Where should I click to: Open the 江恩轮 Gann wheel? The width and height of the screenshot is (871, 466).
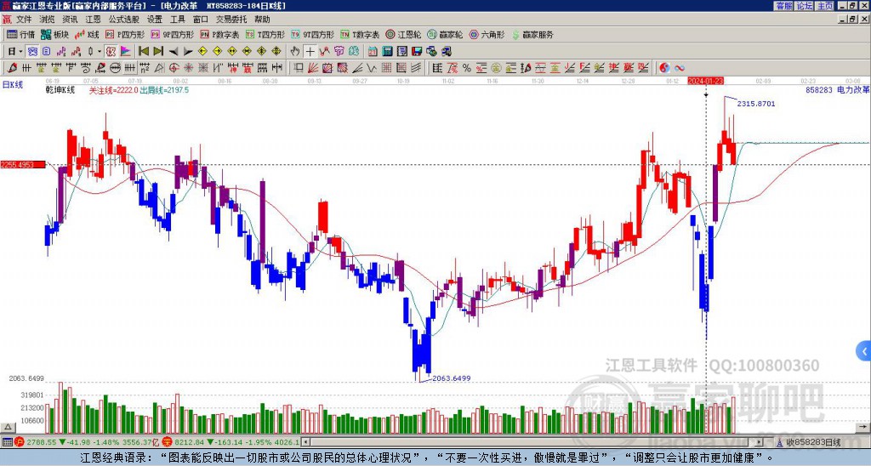click(404, 34)
